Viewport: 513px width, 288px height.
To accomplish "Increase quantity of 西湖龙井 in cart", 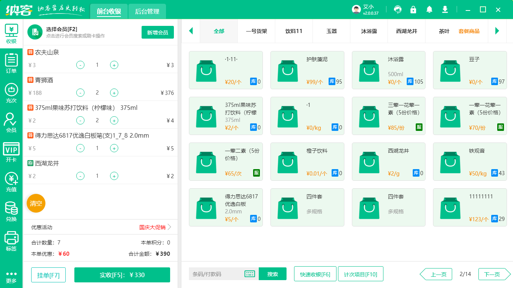I will [x=114, y=176].
